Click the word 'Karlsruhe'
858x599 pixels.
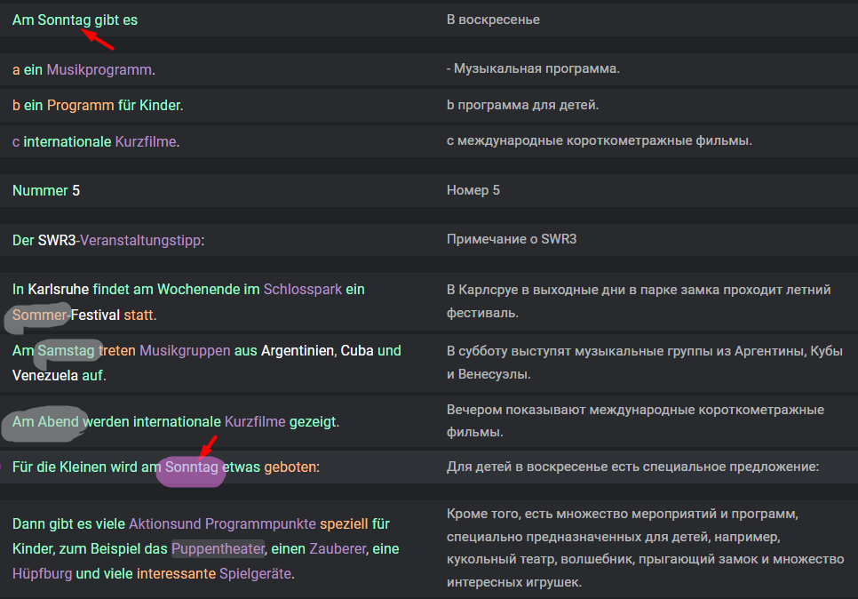coord(59,289)
